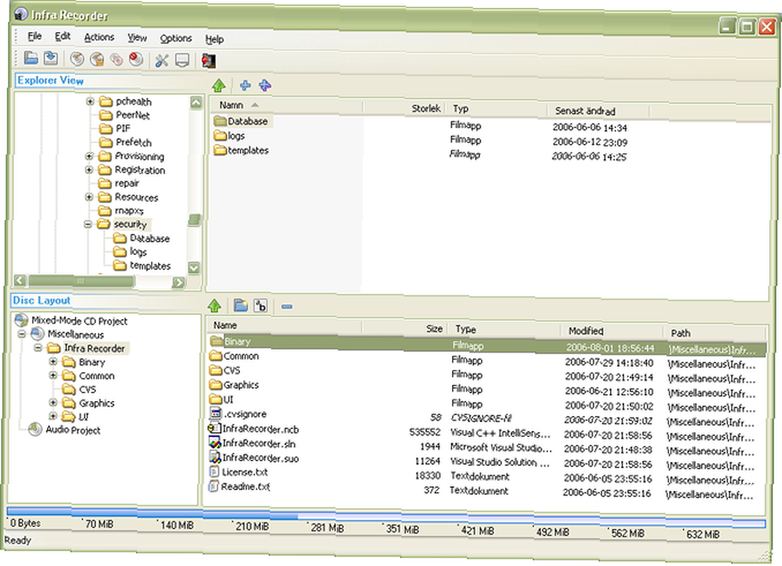782x566 pixels.
Task: Click the Miscellaneous disc icon in project tree
Action: pyautogui.click(x=38, y=334)
